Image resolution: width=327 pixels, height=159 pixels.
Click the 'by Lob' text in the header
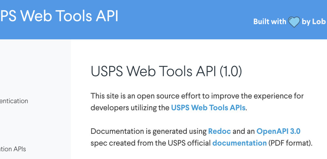(314, 22)
